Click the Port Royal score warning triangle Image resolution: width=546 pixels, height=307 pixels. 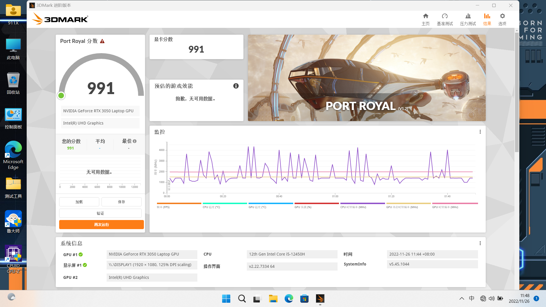click(102, 41)
